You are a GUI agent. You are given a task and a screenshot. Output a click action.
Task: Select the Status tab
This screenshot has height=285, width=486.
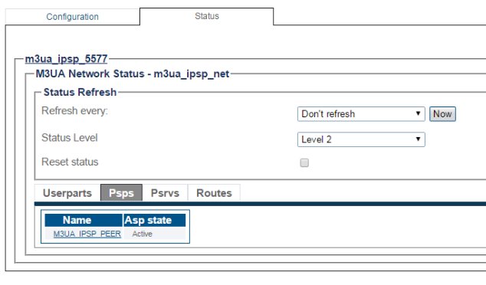point(207,16)
